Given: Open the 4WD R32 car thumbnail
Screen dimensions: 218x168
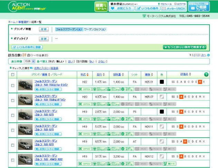Looking at the screenshot, I should pyautogui.click(x=25, y=159).
